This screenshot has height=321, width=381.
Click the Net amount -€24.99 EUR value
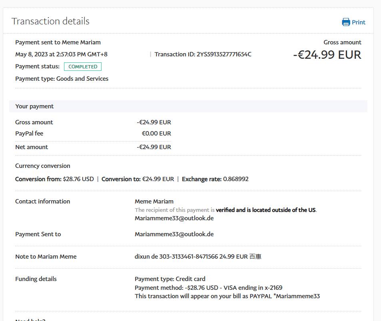pos(154,147)
